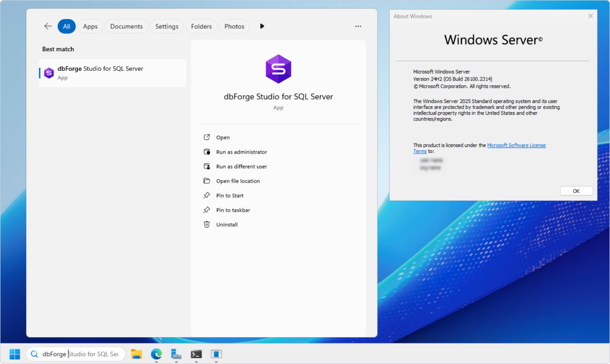The height and width of the screenshot is (364, 610).
Task: Click the pin icon beside Pin to taskbar
Action: coord(207,210)
